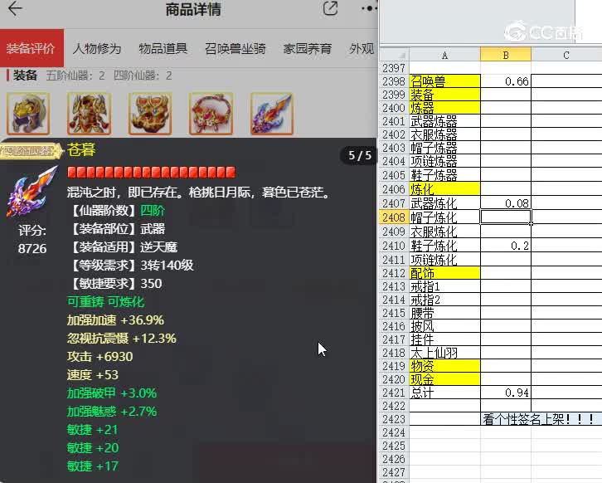
Task: Click the 总计 cell
Action: (445, 393)
